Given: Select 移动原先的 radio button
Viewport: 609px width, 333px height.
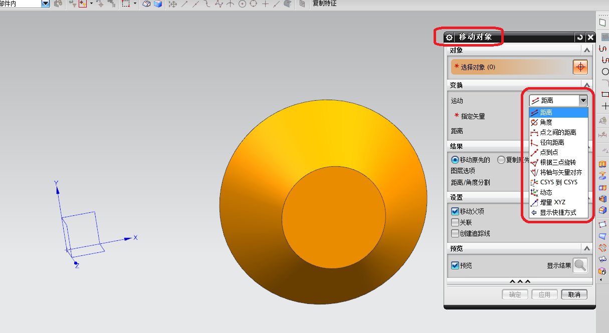Looking at the screenshot, I should (x=455, y=160).
